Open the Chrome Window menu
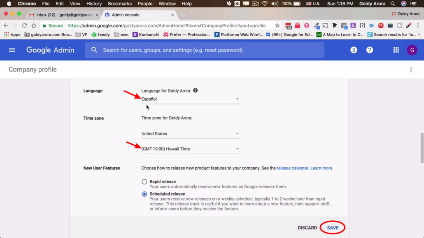This screenshot has height=238, width=424. (x=167, y=4)
